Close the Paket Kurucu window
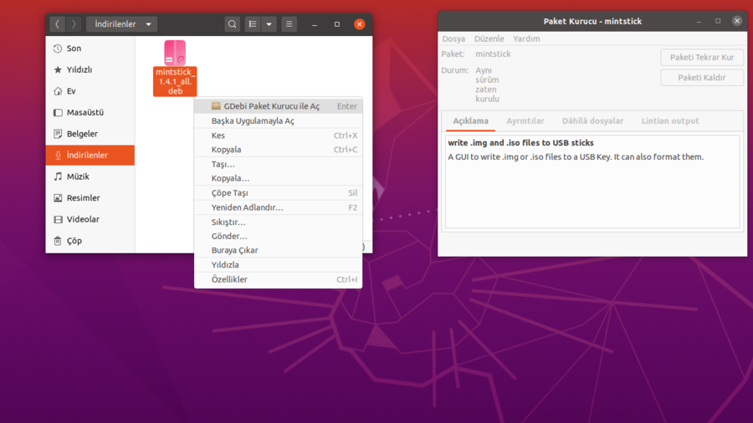The image size is (753, 423). click(736, 21)
